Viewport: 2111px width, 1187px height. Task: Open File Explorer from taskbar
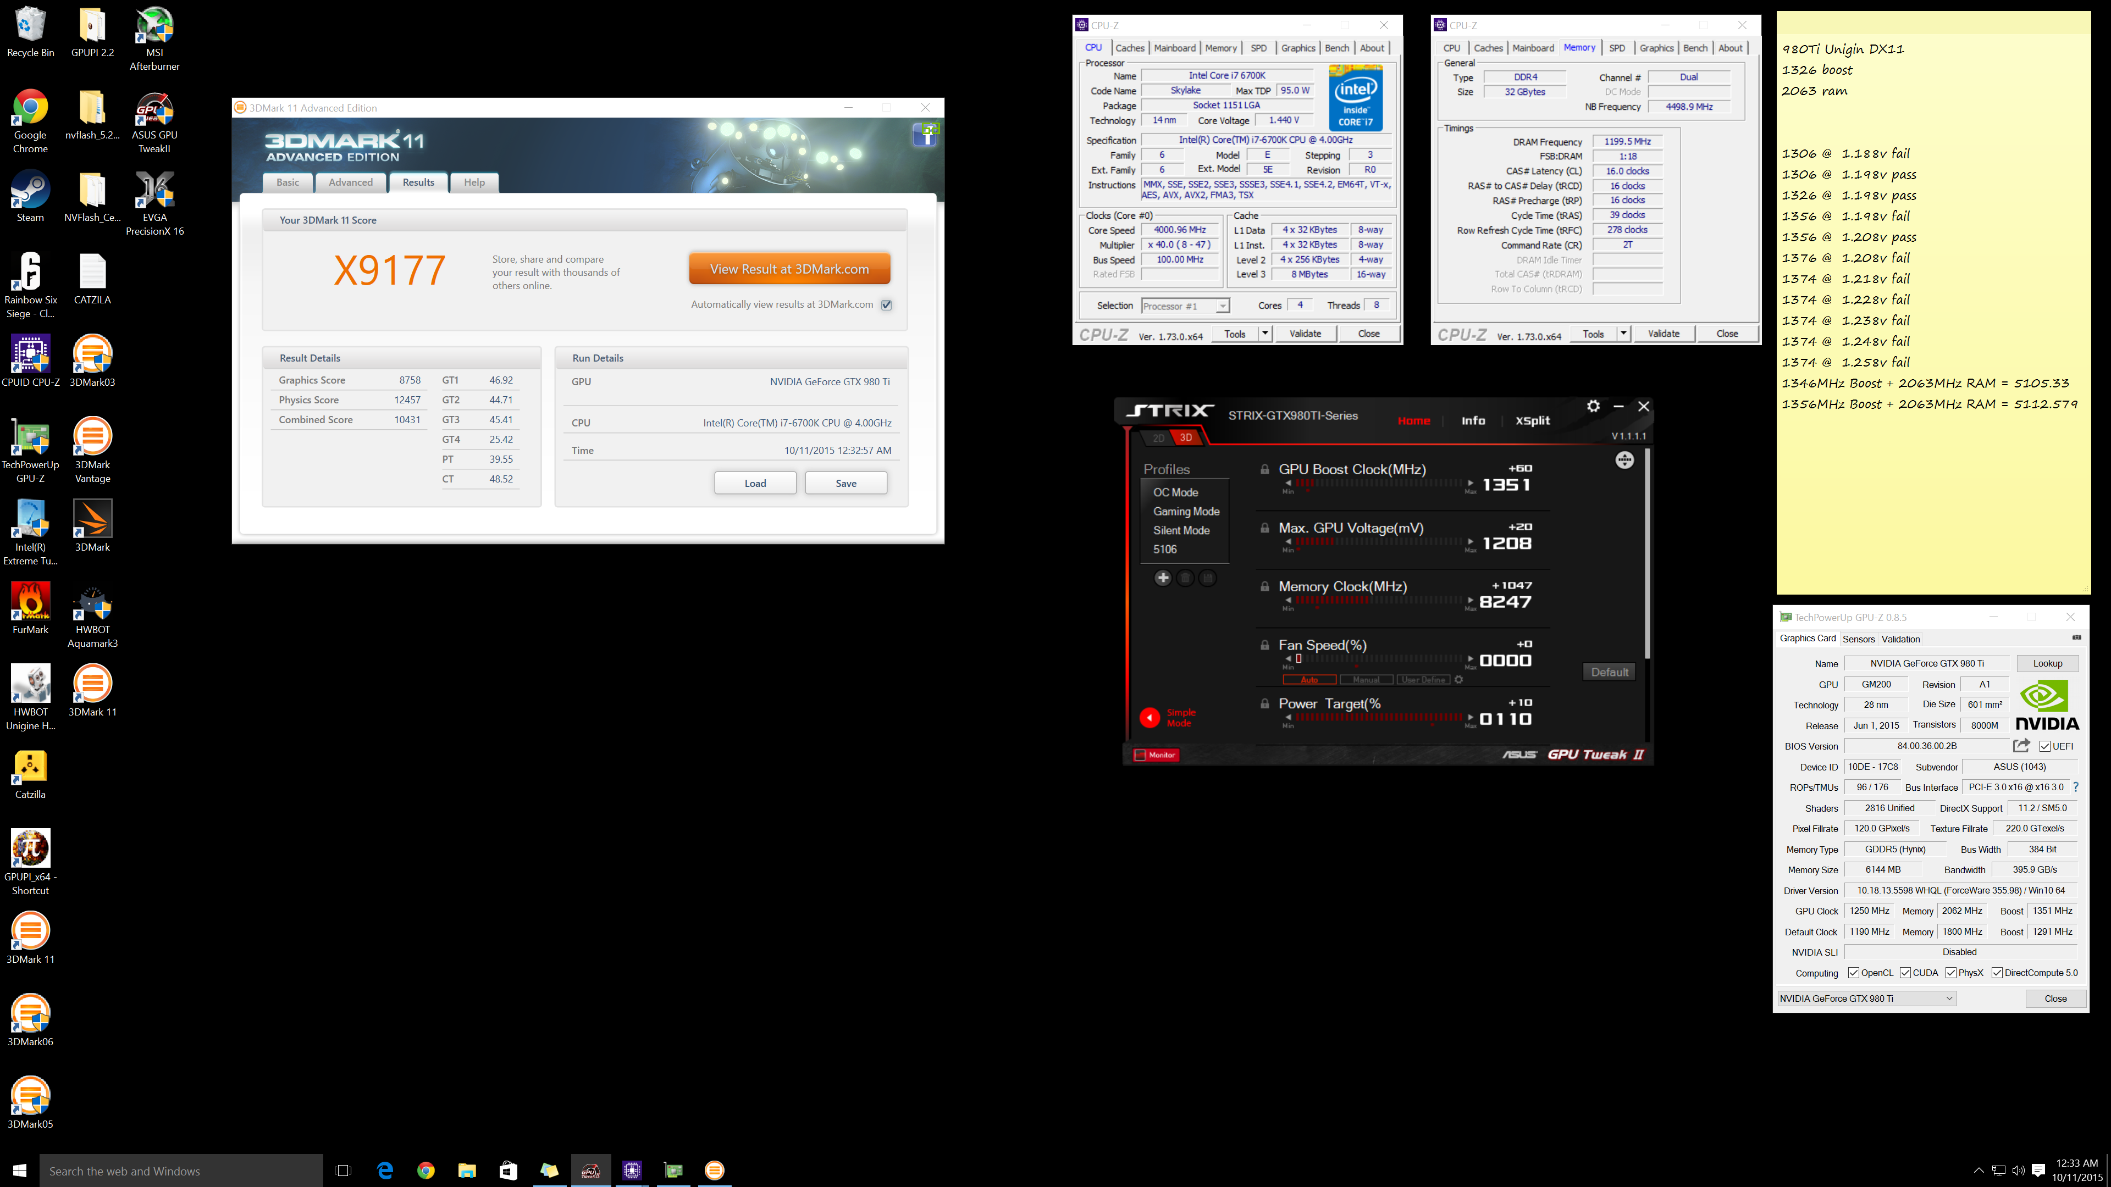click(x=466, y=1171)
